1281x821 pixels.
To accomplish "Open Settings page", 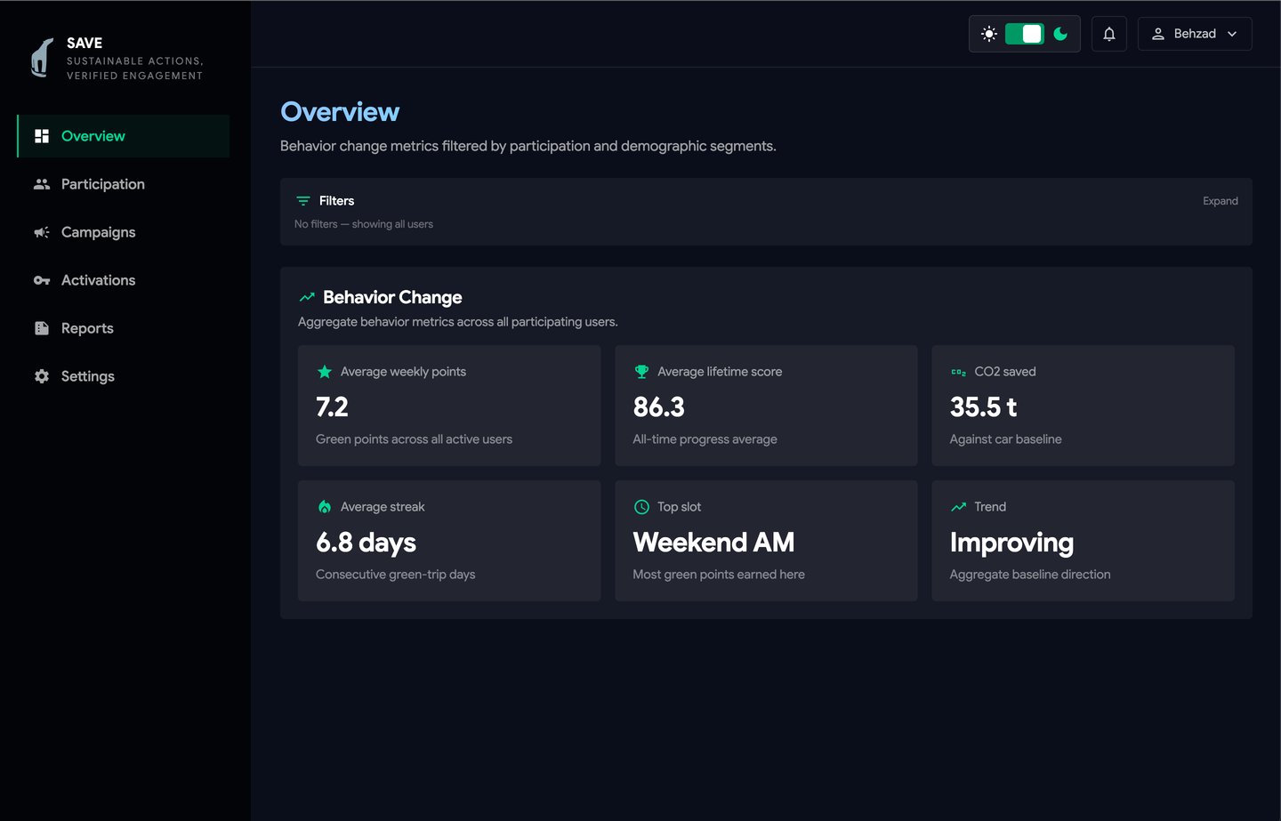I will point(123,376).
